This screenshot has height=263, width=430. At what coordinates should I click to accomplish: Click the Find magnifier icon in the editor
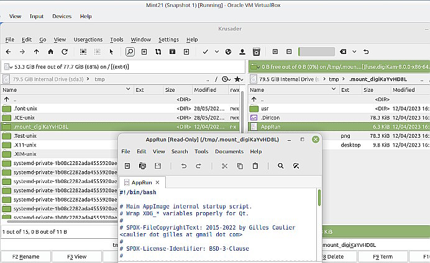point(281,166)
